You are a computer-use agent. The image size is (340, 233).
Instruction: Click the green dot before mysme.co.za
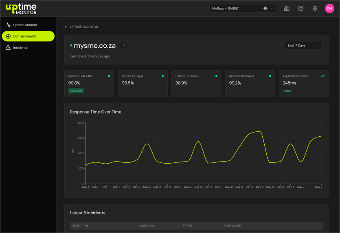(71, 45)
